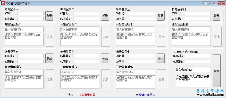Click message content box under 帐号登录四

click(191, 39)
